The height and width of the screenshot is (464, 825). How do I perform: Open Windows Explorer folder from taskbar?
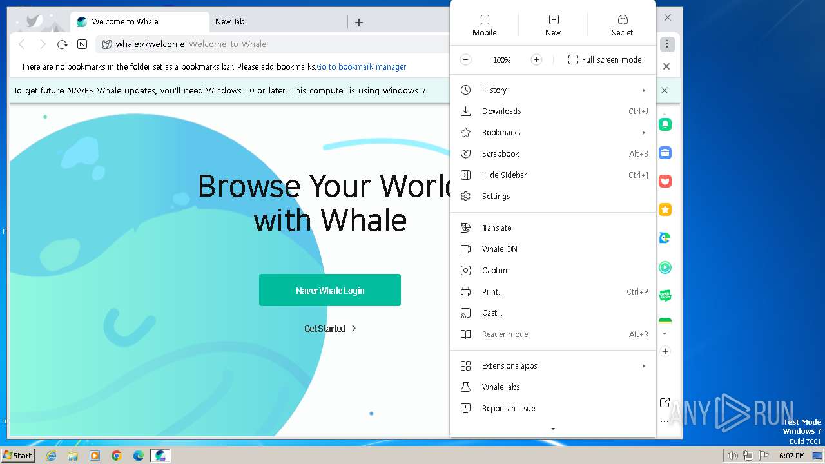[73, 456]
